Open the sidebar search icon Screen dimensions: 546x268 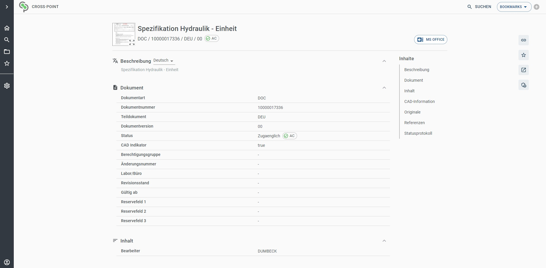7,40
